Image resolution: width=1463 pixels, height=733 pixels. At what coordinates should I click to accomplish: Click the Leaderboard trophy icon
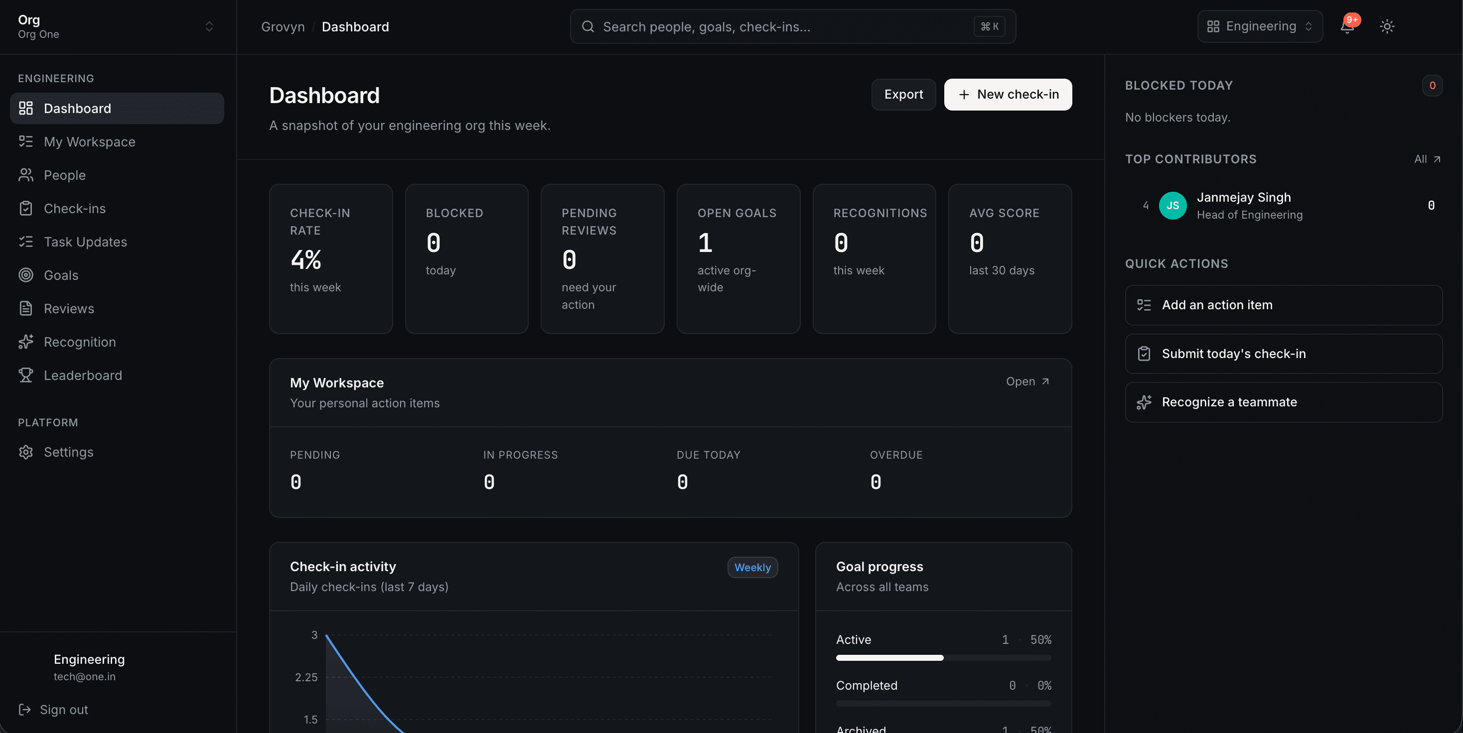(x=26, y=375)
